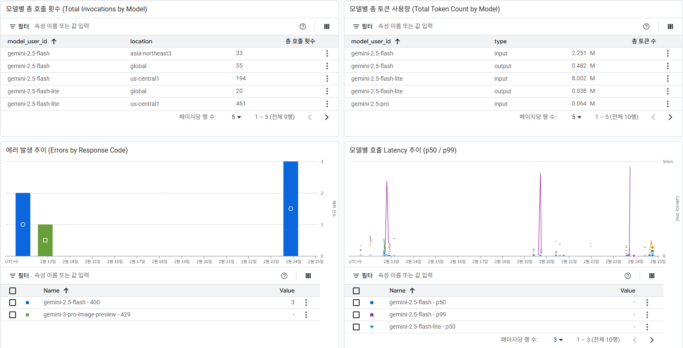Click the green square swatch for gemini-3-pro-image-preview - 429
The image size is (683, 348).
click(x=27, y=315)
